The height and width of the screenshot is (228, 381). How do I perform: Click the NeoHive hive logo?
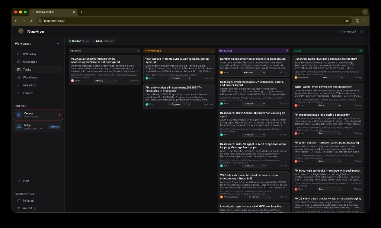pos(21,31)
